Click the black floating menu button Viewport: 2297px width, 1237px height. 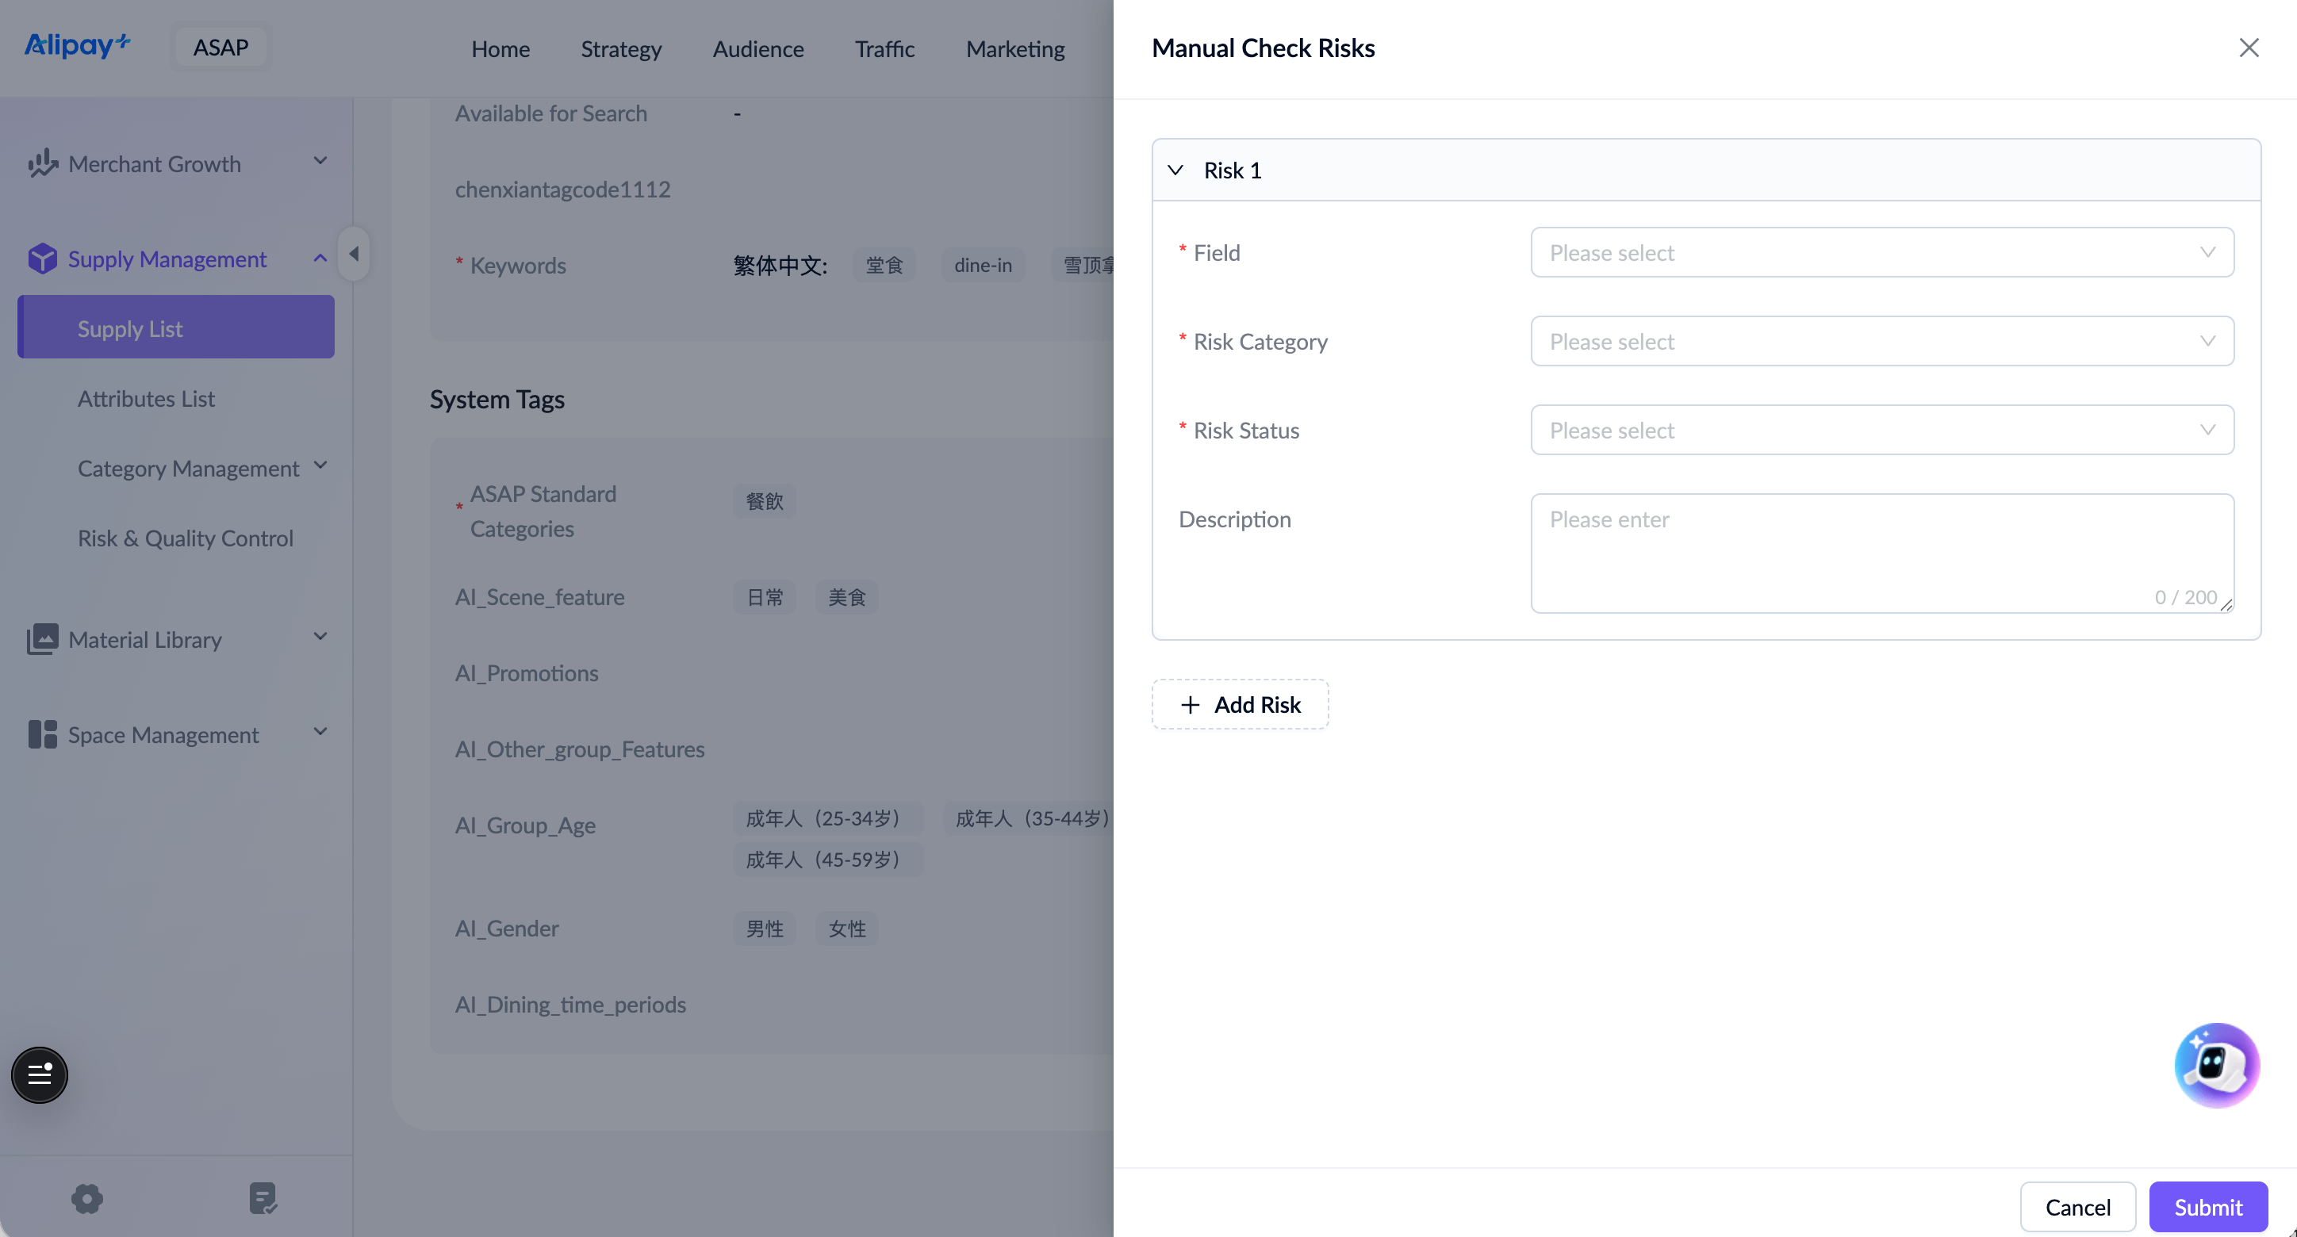(x=39, y=1074)
